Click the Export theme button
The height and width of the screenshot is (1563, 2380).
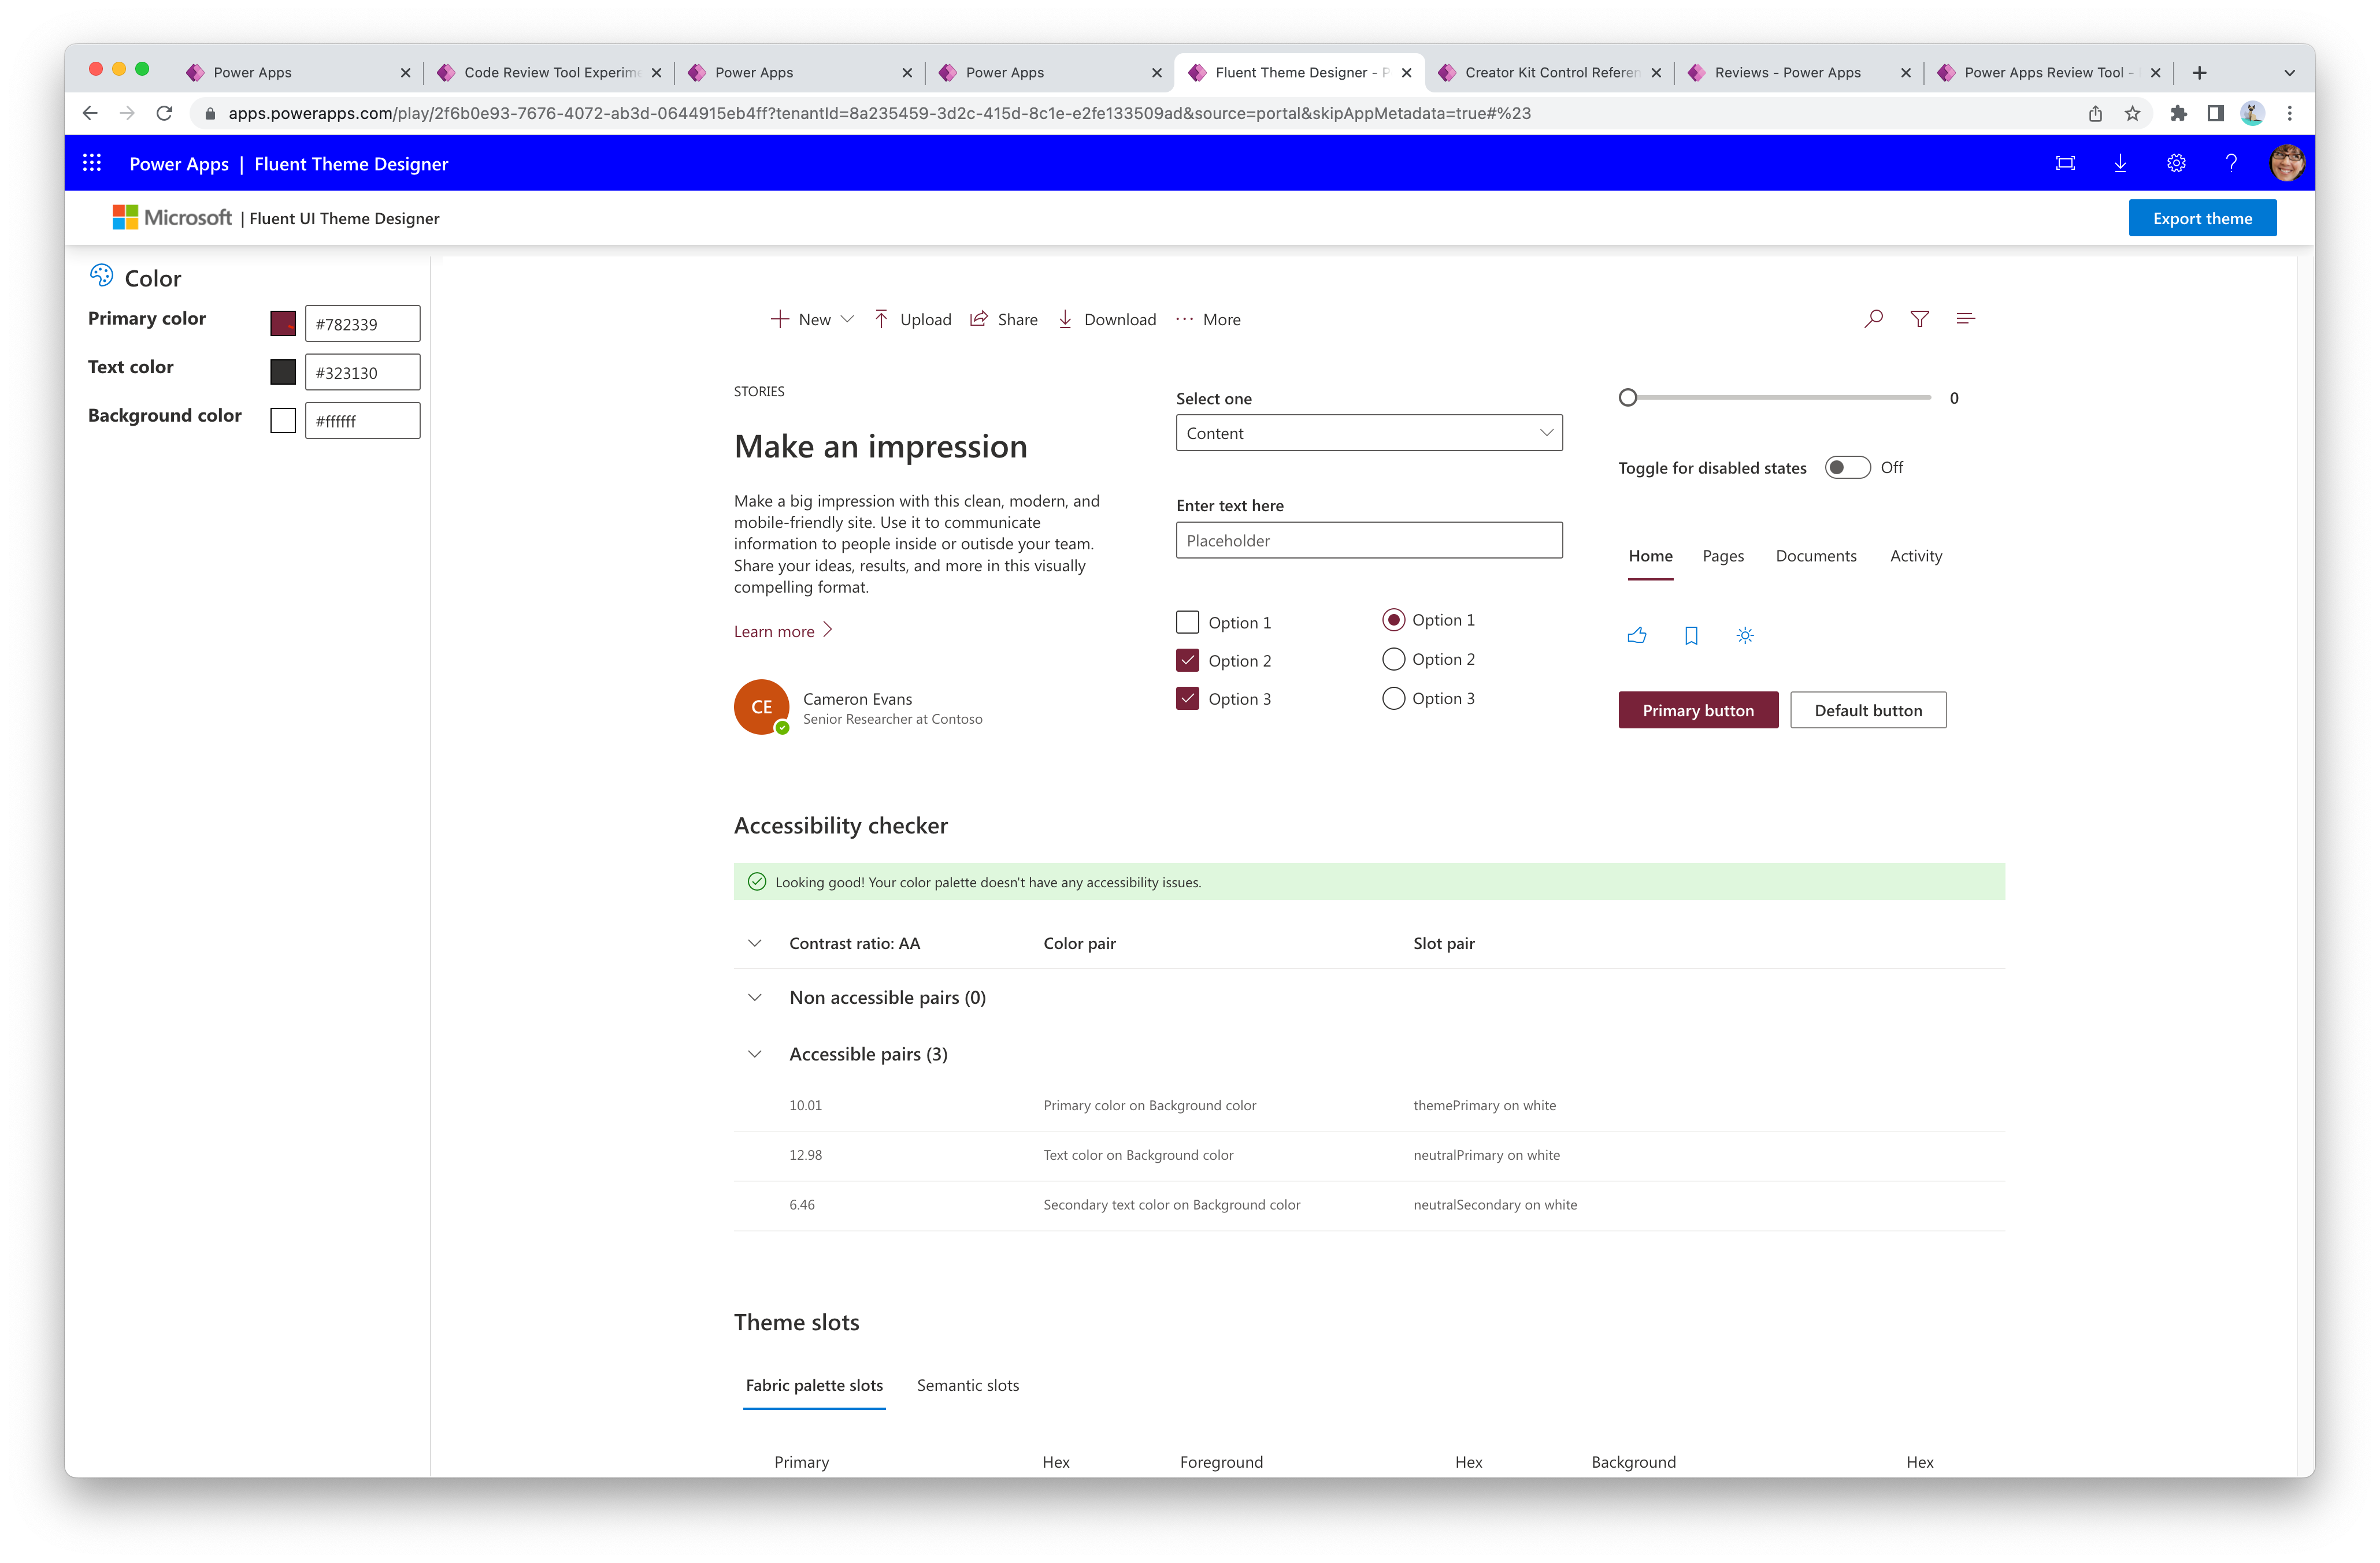[x=2204, y=218]
